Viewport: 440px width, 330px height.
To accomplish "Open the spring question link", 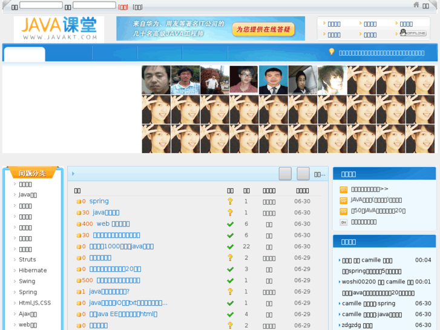I will tap(99, 201).
